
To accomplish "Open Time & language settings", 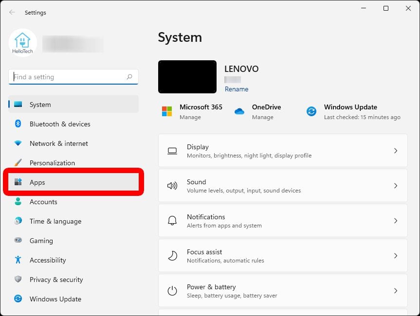I will pyautogui.click(x=73, y=221).
